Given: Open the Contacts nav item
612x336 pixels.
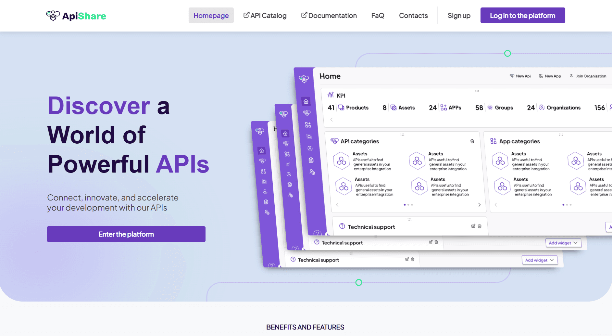Looking at the screenshot, I should point(413,16).
